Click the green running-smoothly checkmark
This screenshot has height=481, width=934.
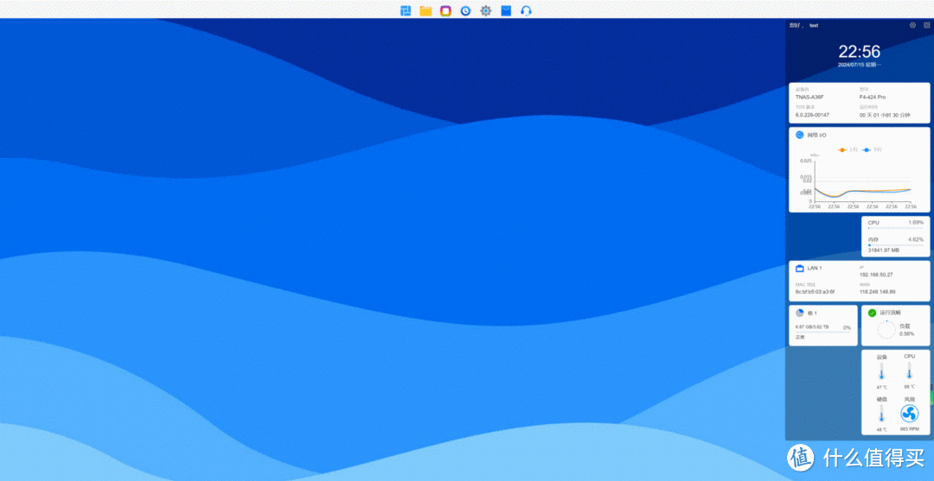[x=872, y=313]
